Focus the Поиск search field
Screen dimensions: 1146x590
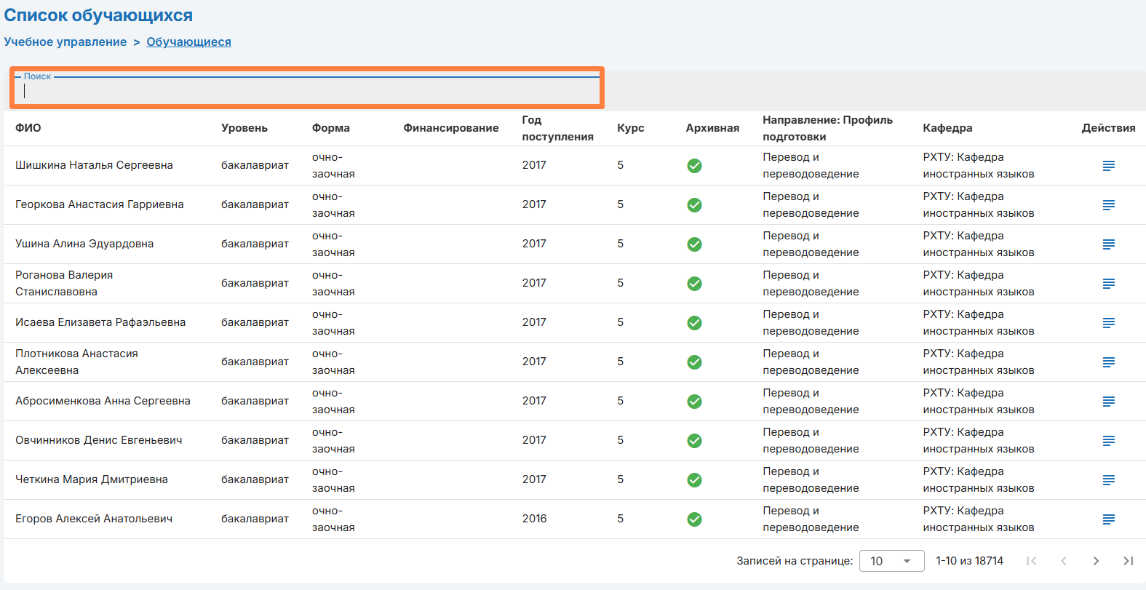pos(306,91)
